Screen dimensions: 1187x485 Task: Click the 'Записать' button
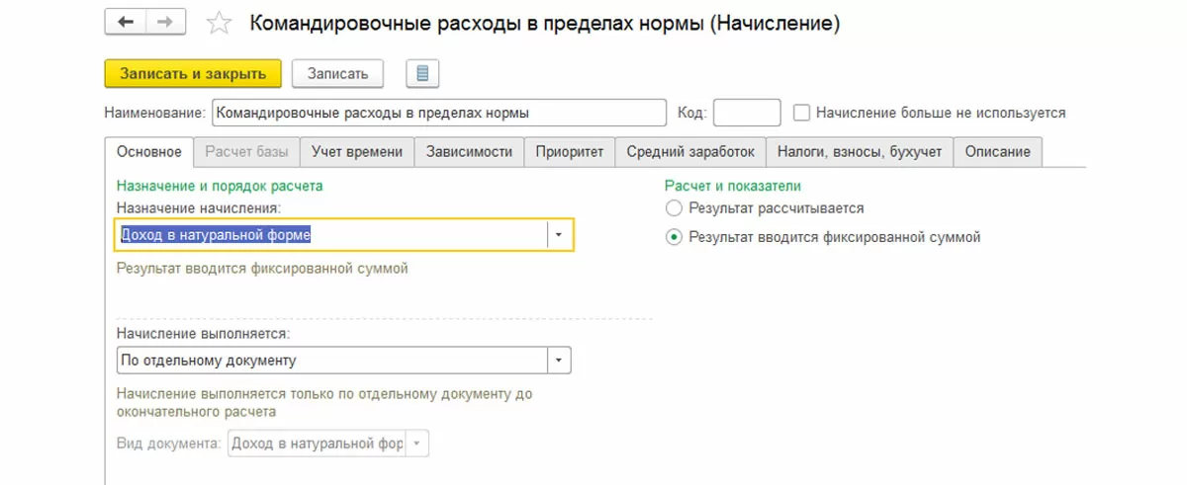(337, 74)
